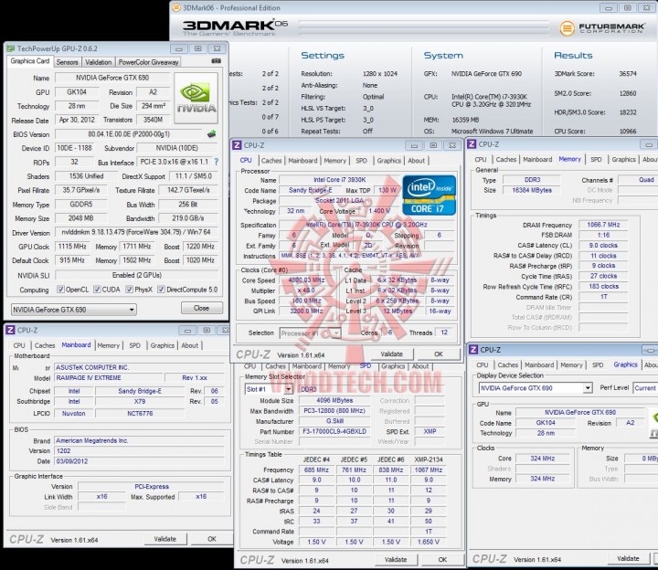This screenshot has width=658, height=570.
Task: Click Validate in CPU-Z SPD window
Action: click(396, 560)
